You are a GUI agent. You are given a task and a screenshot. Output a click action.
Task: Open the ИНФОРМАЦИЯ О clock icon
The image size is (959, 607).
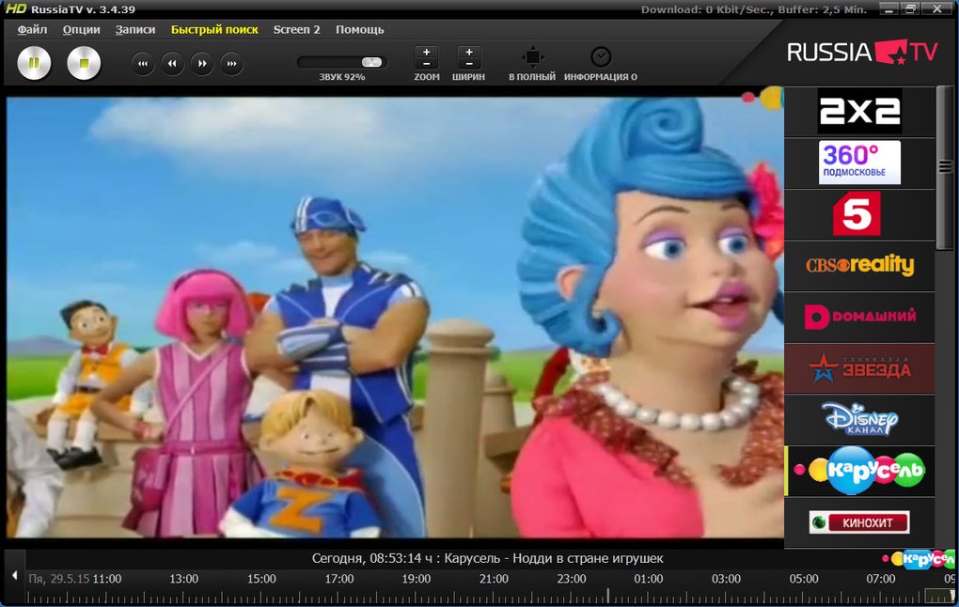[601, 57]
